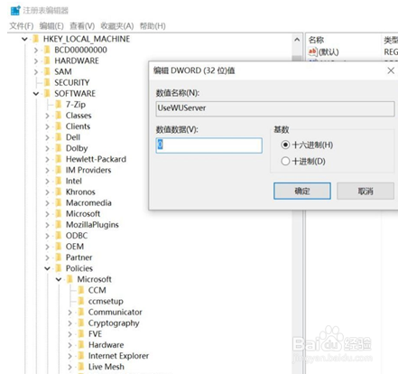This screenshot has width=398, height=374.
Task: Expand the HARDWARE tree node
Action: [36, 61]
